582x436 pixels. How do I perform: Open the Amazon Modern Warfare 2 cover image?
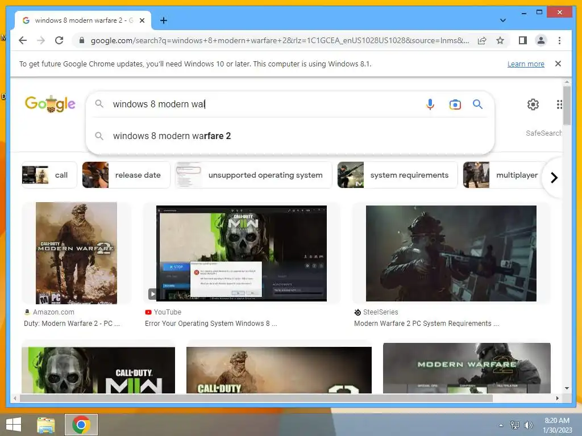77,253
